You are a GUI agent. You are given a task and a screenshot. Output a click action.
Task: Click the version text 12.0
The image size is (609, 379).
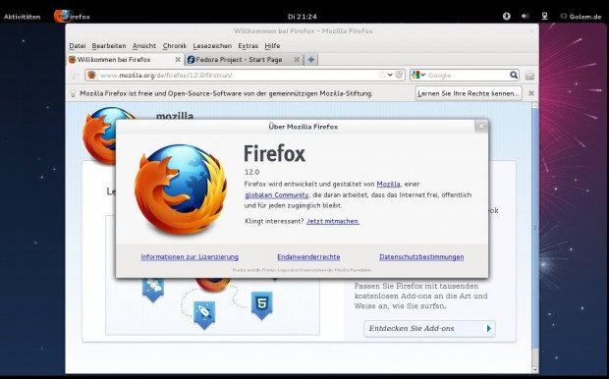coord(251,172)
